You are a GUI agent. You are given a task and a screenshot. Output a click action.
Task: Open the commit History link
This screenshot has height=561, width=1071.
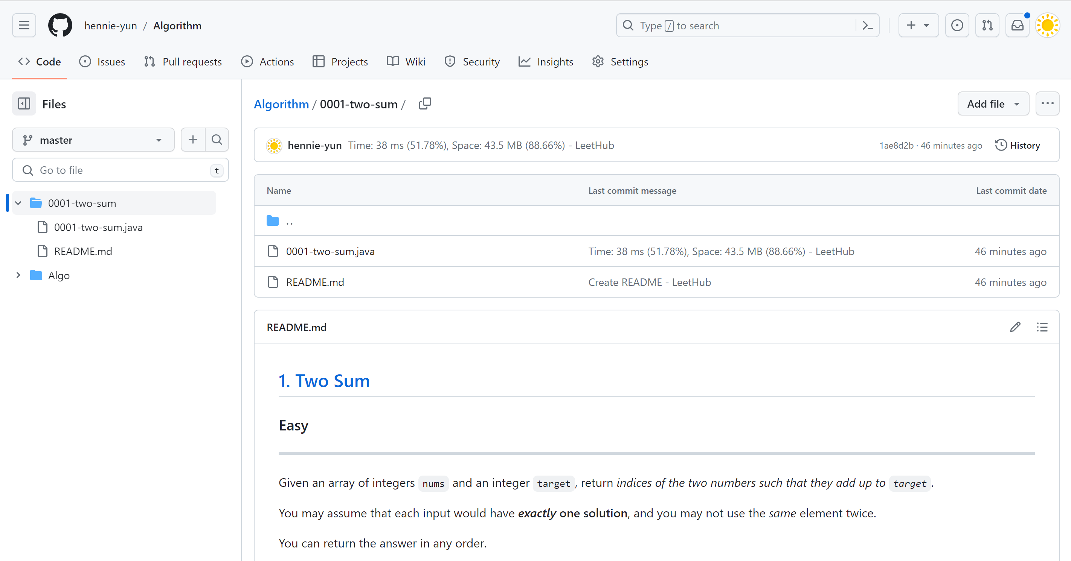coord(1018,145)
